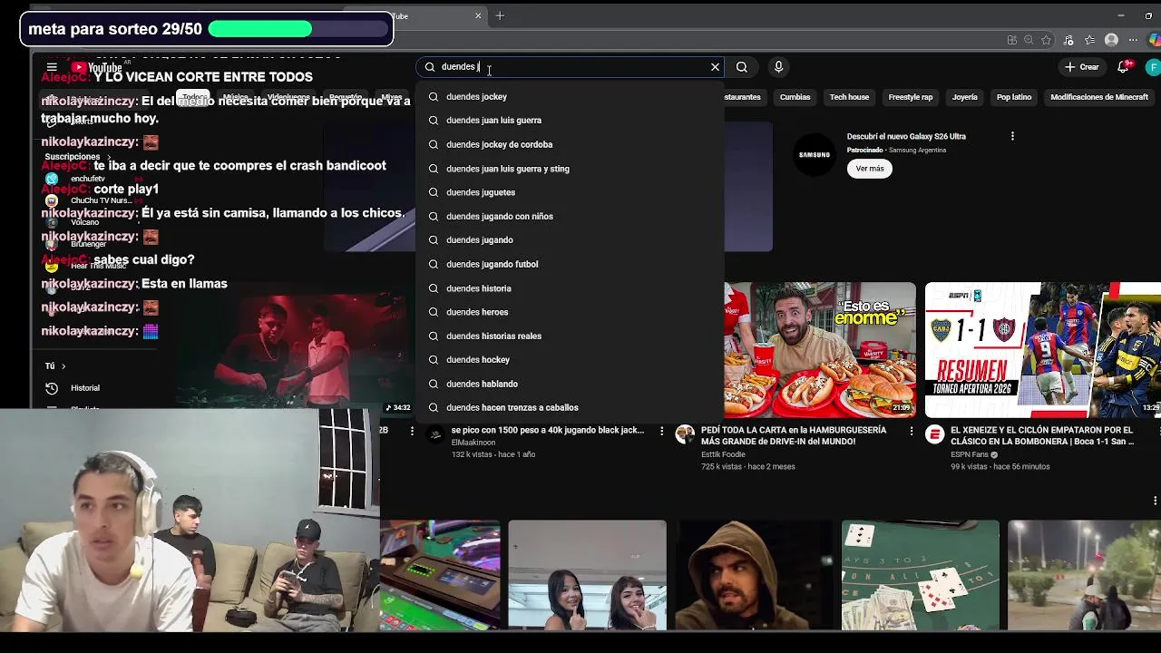Image resolution: width=1161 pixels, height=653 pixels.
Task: Open the browser zoom indicator icon
Action: coord(1029,40)
